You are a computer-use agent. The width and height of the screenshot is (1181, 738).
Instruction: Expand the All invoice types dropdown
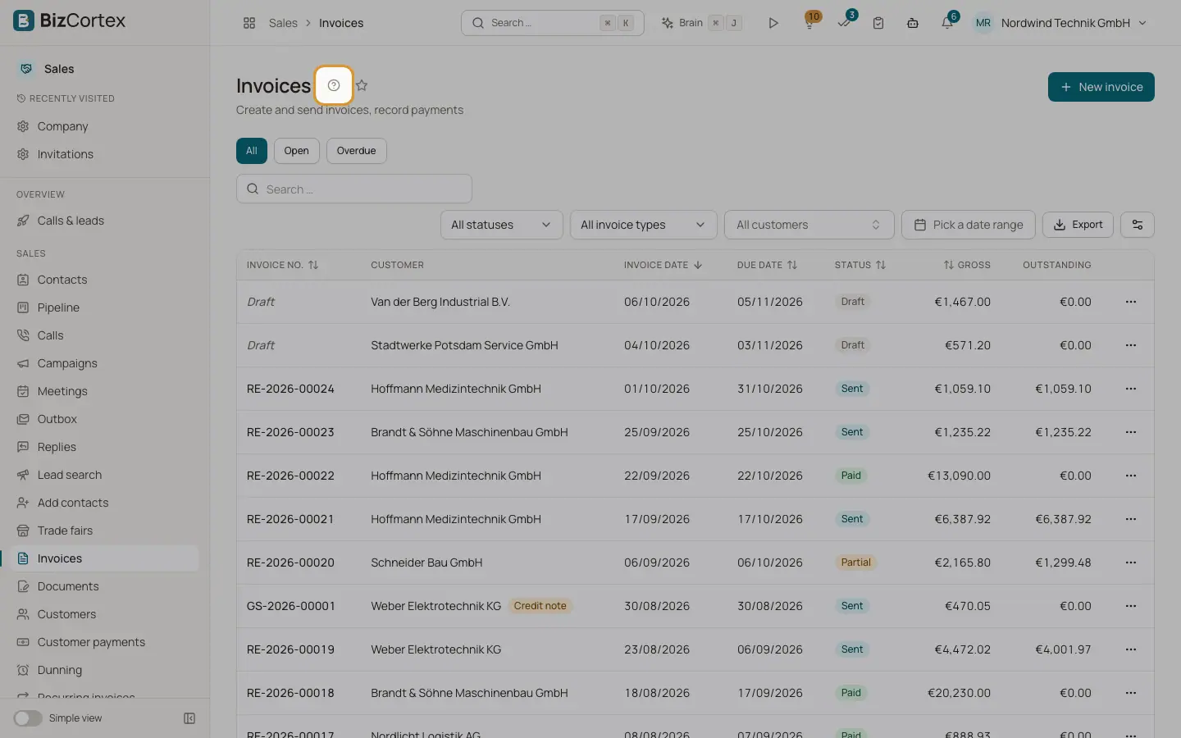[x=644, y=225]
